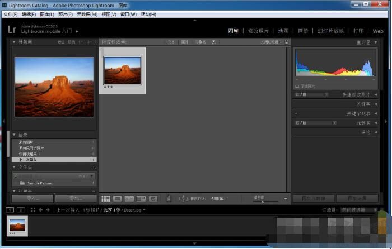Screen dimensions: 392x249
Task: Toggle second window display button 2
Action: click(20, 210)
